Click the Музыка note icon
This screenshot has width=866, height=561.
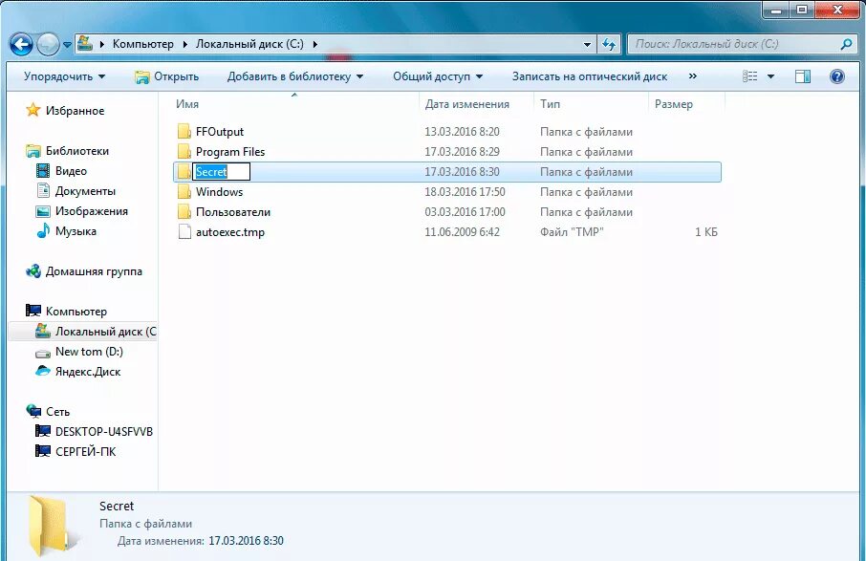(43, 231)
